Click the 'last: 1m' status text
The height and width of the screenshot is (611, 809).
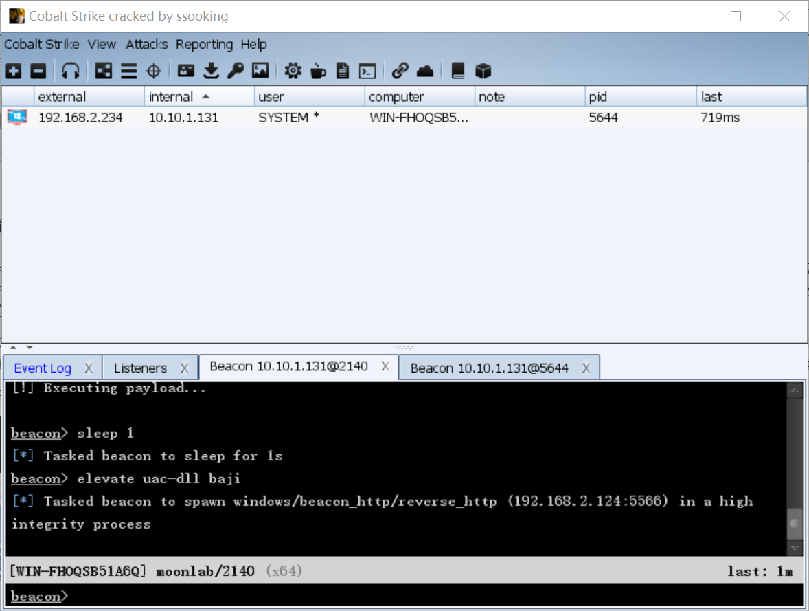(x=760, y=571)
